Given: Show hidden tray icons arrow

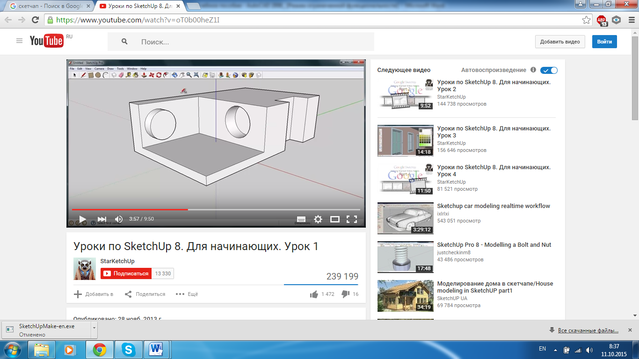Looking at the screenshot, I should pyautogui.click(x=555, y=349).
